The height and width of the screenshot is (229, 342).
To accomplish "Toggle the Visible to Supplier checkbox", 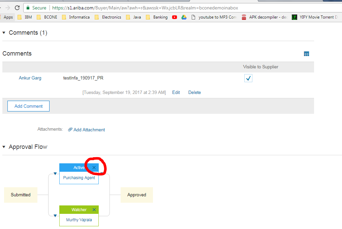I will pyautogui.click(x=248, y=78).
